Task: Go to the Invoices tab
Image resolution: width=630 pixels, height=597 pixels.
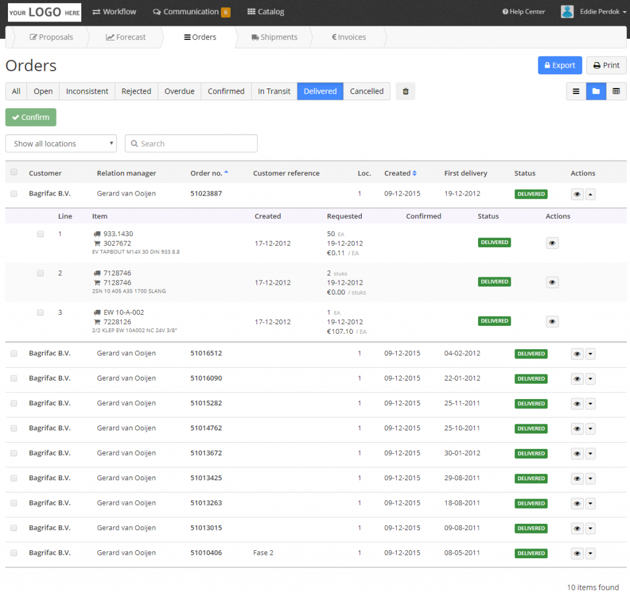Action: [349, 37]
